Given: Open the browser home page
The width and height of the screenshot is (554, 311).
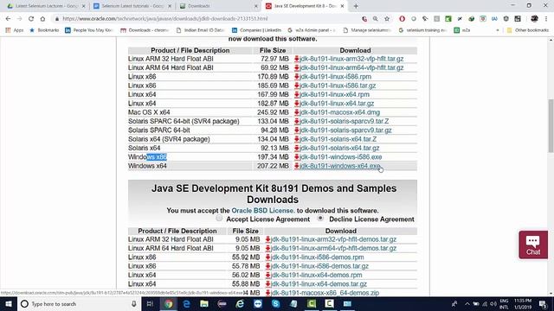Looking at the screenshot, I should coord(42,19).
